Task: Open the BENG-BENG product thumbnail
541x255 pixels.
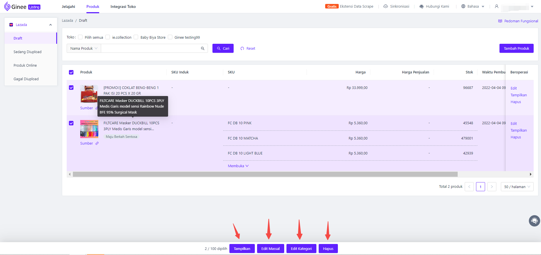Action: click(89, 94)
